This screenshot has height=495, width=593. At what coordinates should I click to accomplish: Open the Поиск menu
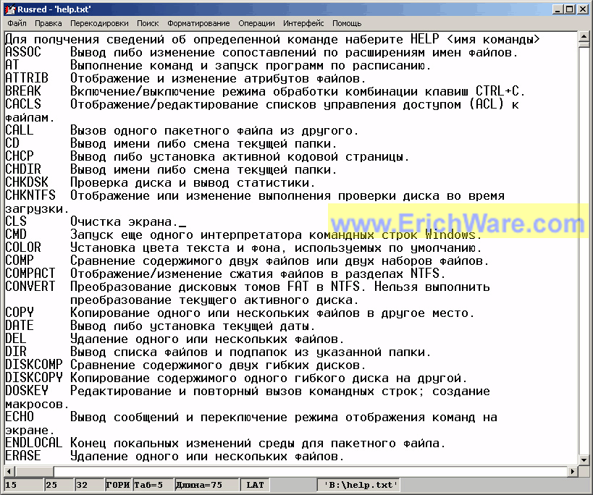coord(148,23)
